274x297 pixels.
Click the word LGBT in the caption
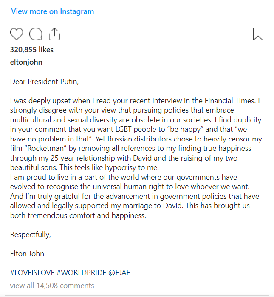pyautogui.click(x=123, y=129)
